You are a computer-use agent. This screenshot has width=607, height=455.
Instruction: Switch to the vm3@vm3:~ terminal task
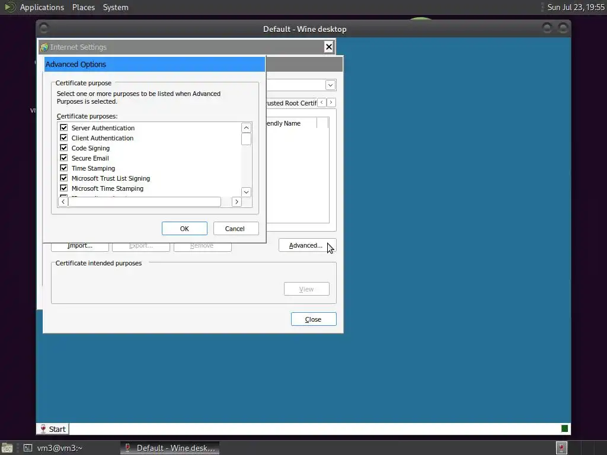[x=53, y=448]
